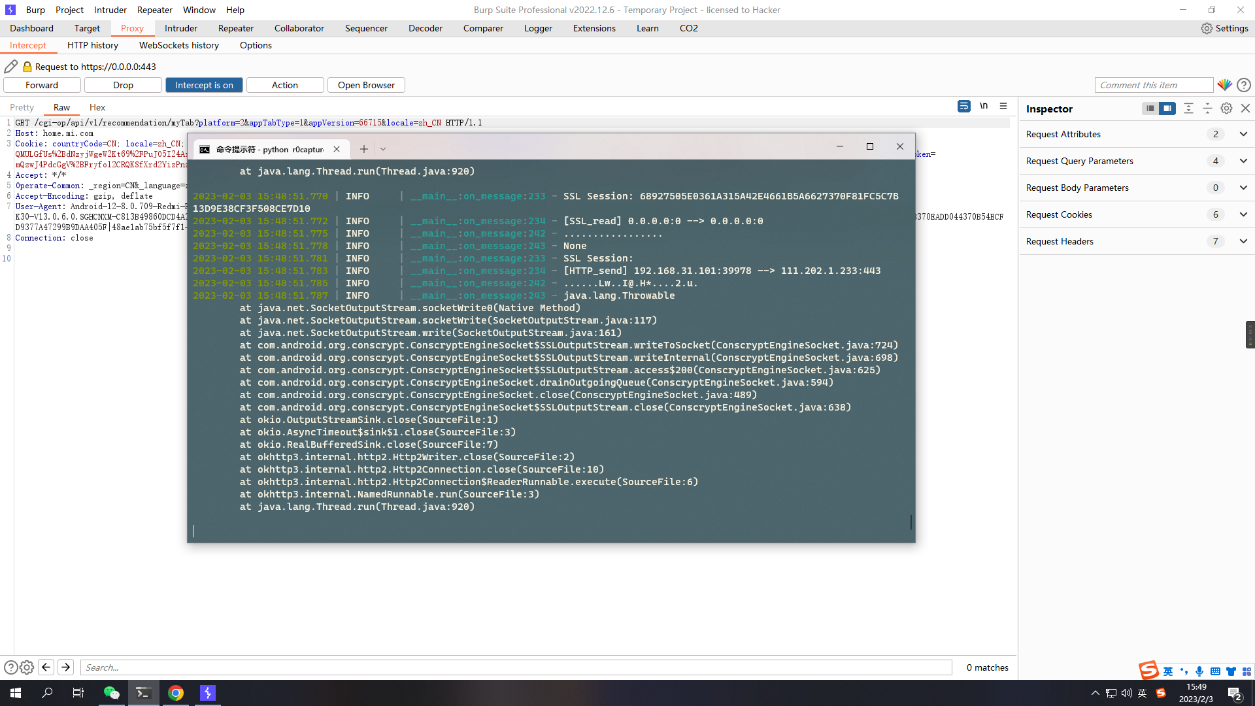The image size is (1255, 706).
Task: Select the Hex view tab
Action: click(97, 107)
